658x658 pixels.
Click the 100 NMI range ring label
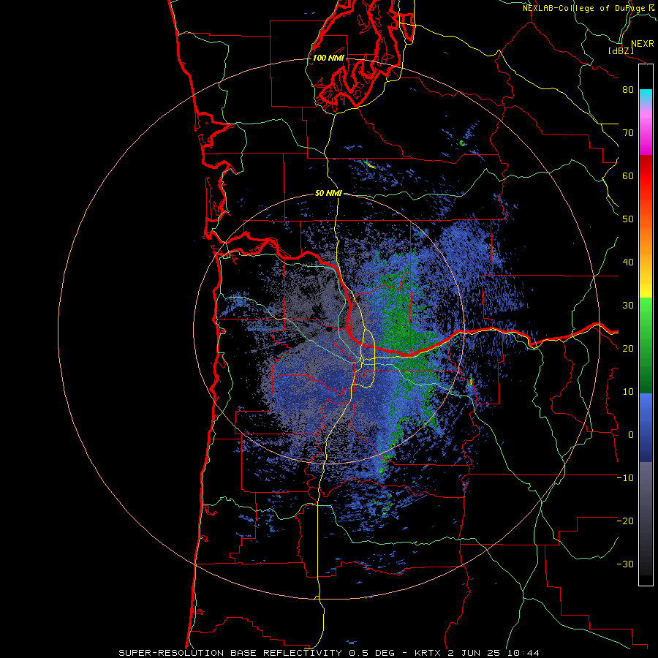328,58
